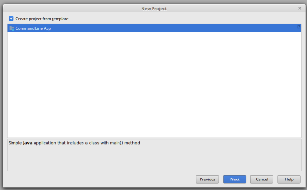Image resolution: width=307 pixels, height=190 pixels.
Task: Choose the Command Line App template name
Action: (33, 28)
